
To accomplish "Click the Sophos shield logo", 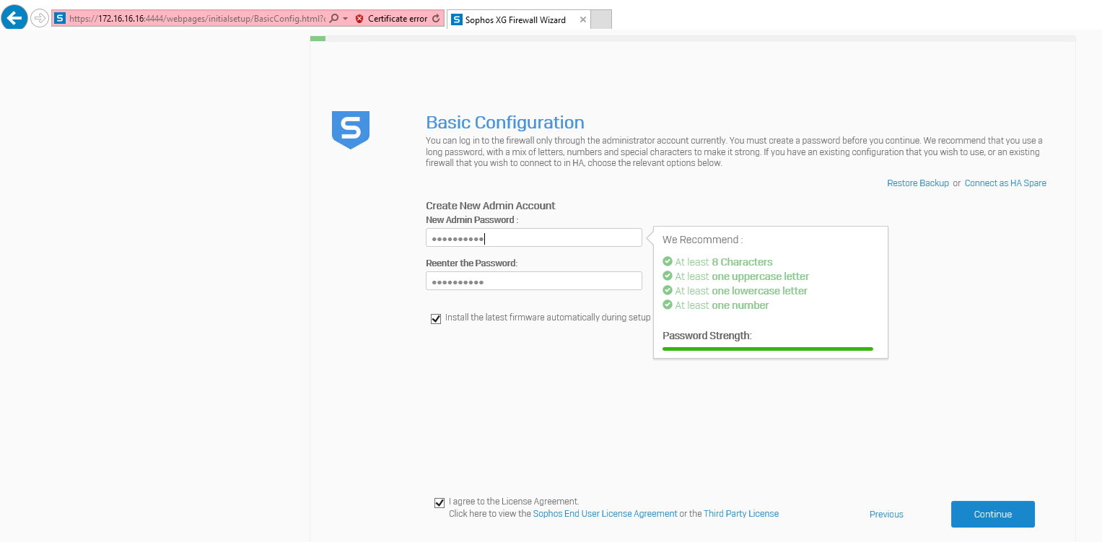I will [x=351, y=130].
